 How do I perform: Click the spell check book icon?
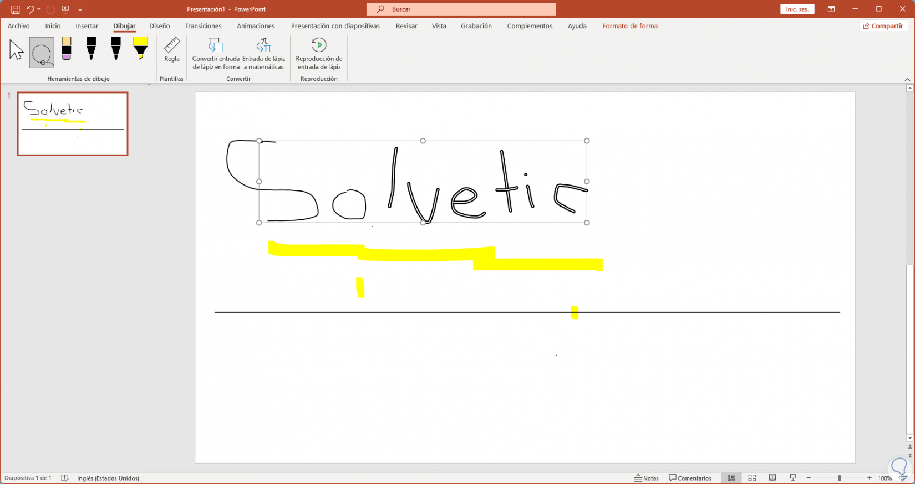(x=65, y=478)
